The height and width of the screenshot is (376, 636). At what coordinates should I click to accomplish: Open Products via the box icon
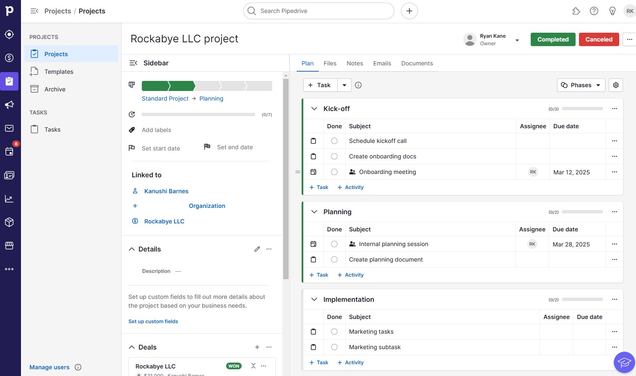[9, 222]
